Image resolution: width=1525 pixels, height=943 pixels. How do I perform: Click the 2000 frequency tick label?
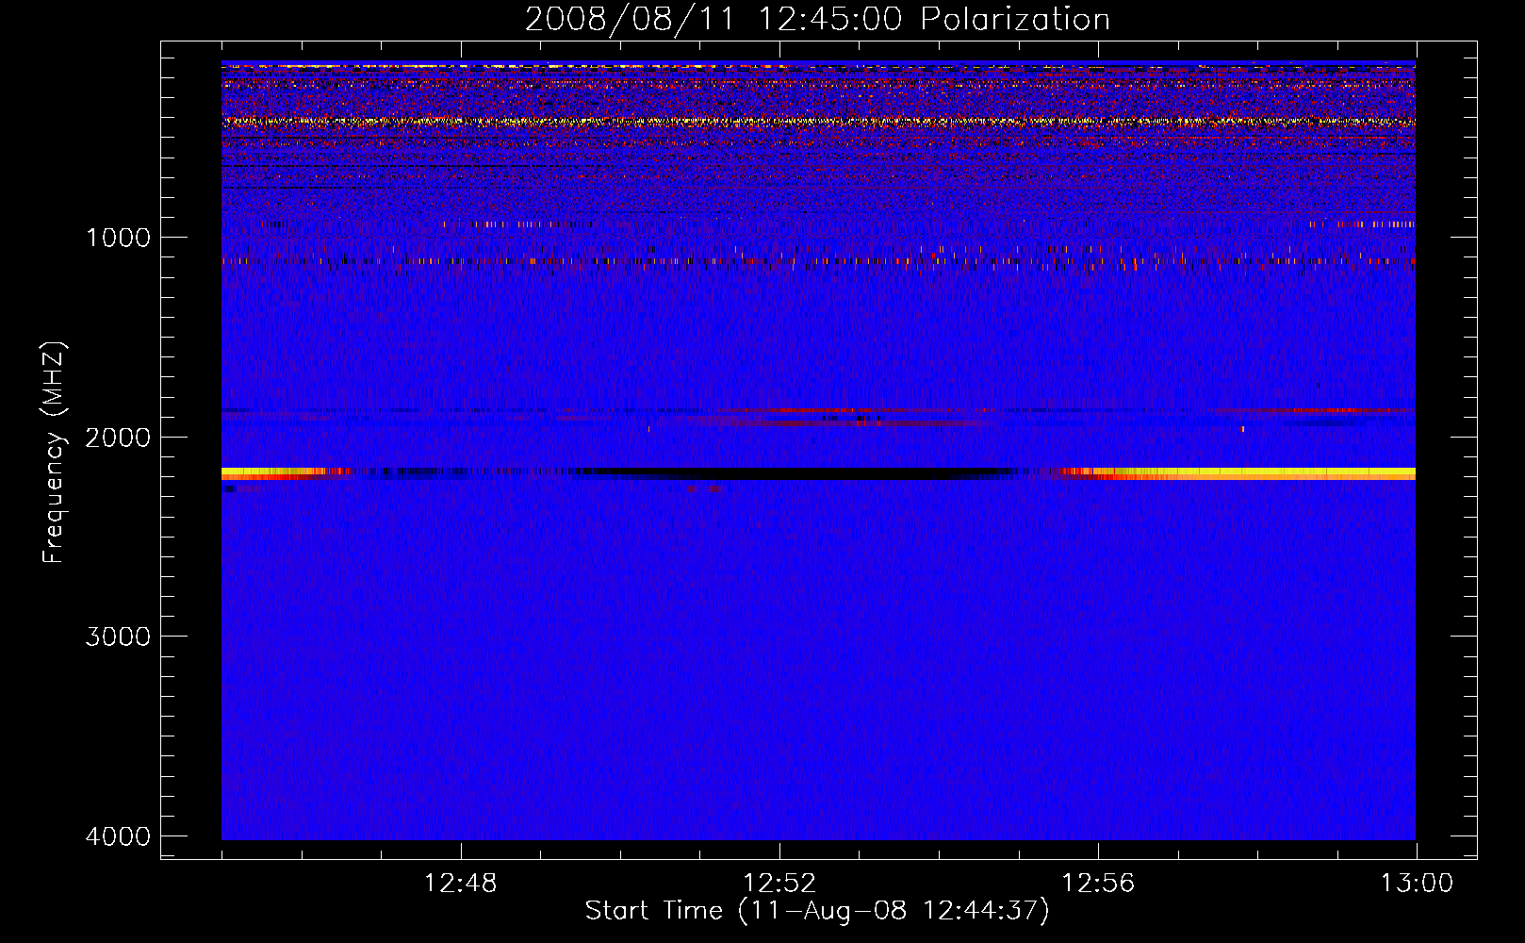point(118,437)
